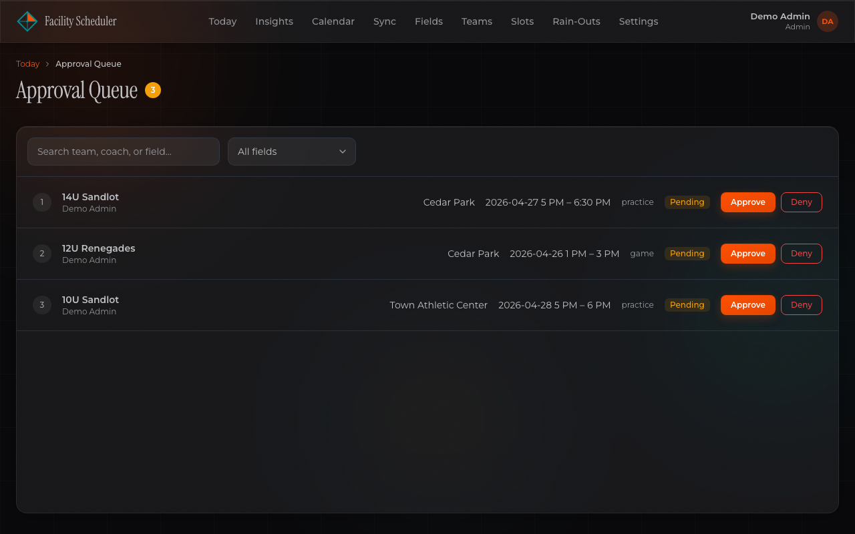Viewport: 855px width, 534px height.
Task: Open Settings from the top navigation
Action: [x=639, y=21]
